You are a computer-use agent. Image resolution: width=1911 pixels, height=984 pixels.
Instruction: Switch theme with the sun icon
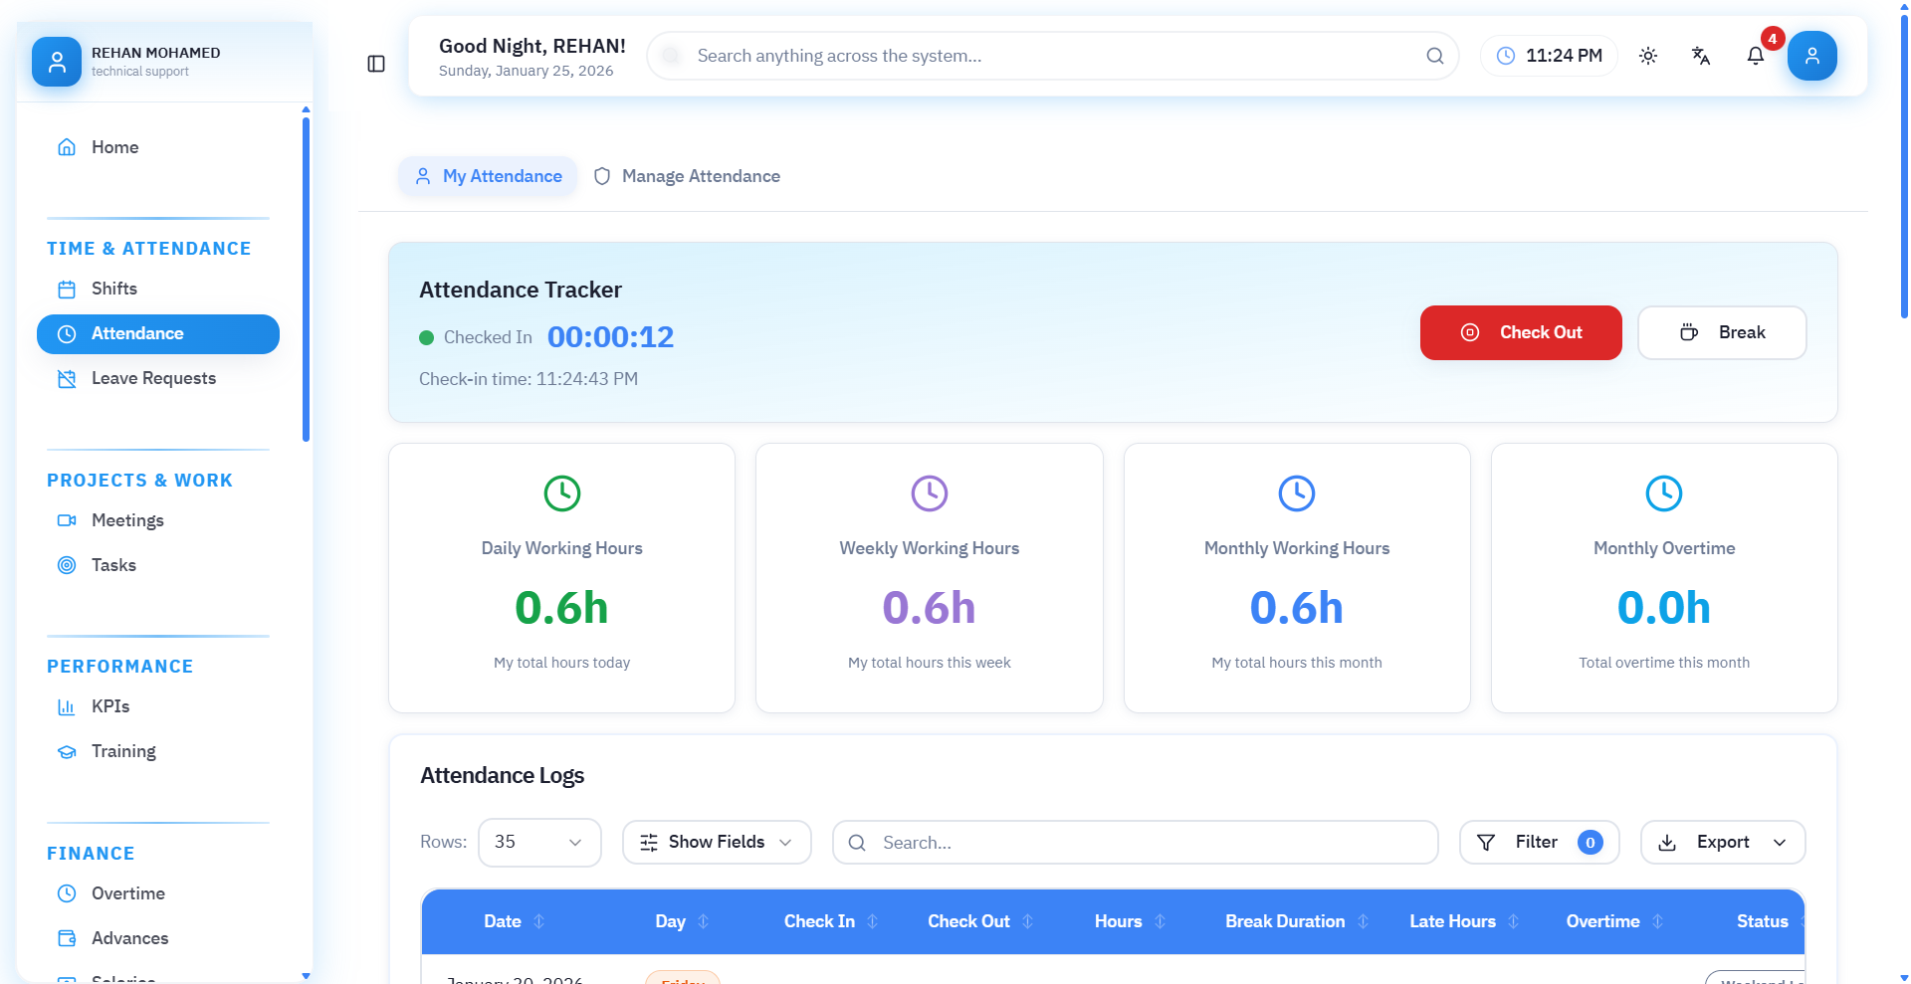(x=1648, y=56)
